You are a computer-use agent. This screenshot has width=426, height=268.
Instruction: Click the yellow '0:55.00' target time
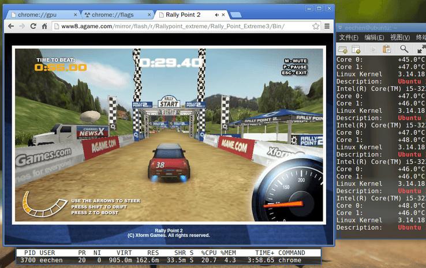point(61,67)
